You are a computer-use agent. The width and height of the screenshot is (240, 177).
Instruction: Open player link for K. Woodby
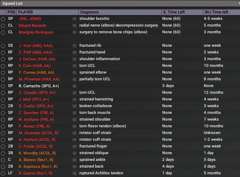37,153
